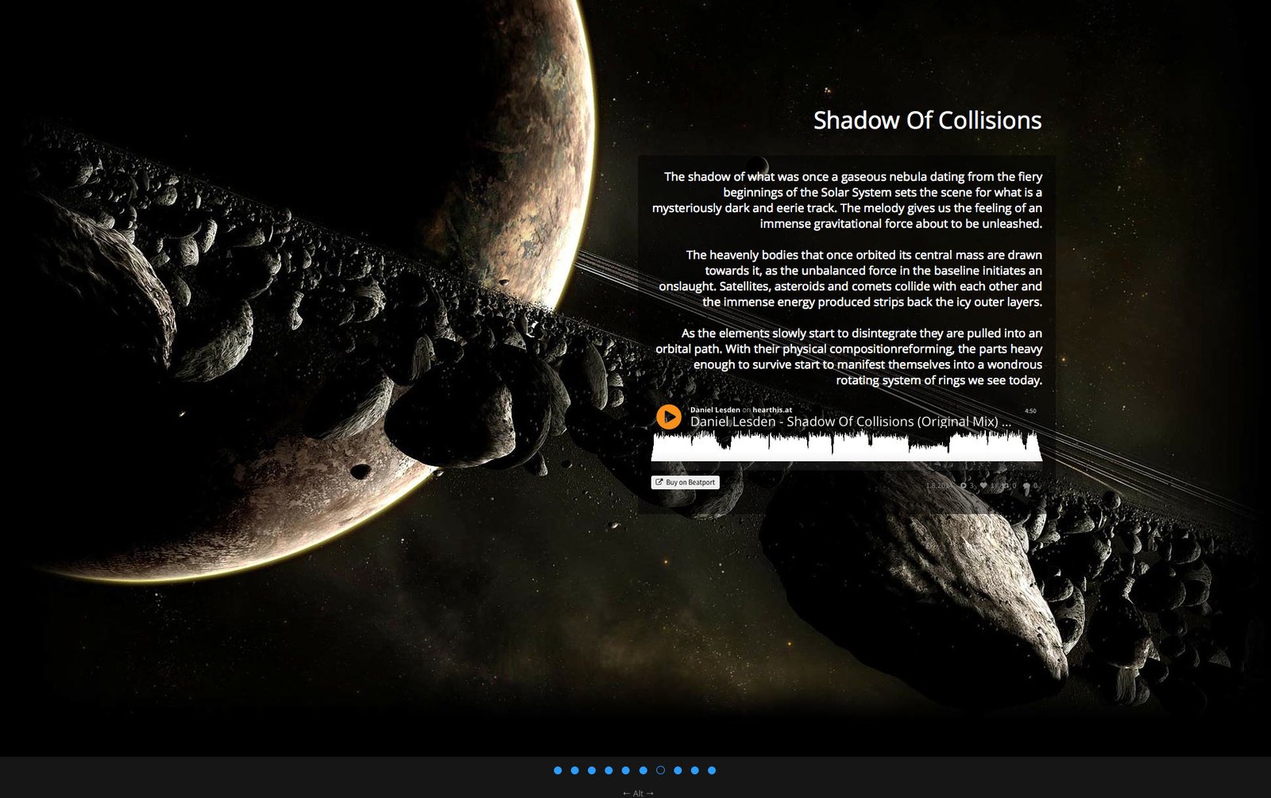Click the play count icon in player
The image size is (1271, 798).
point(964,485)
